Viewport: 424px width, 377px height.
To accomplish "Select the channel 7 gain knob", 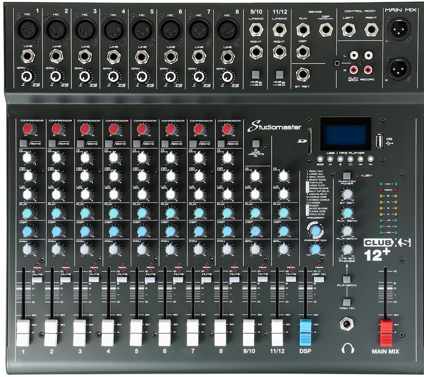I will tap(199, 77).
